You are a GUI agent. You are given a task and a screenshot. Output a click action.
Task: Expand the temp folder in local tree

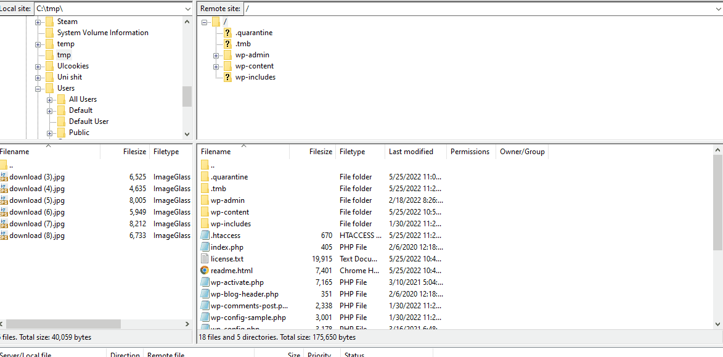coord(38,44)
